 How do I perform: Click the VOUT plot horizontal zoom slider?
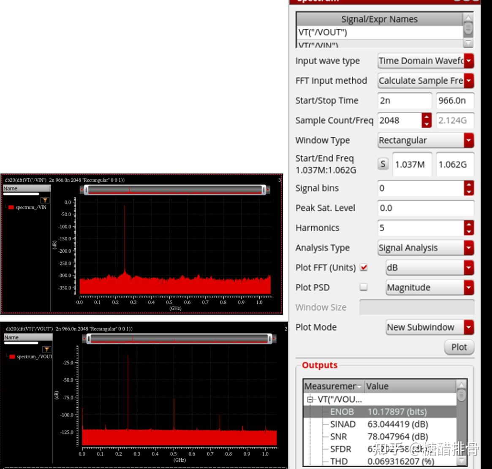click(179, 339)
